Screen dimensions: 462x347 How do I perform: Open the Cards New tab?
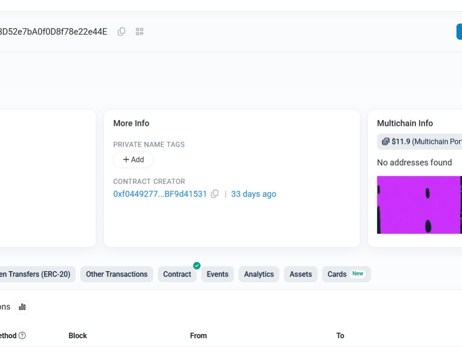pos(346,274)
